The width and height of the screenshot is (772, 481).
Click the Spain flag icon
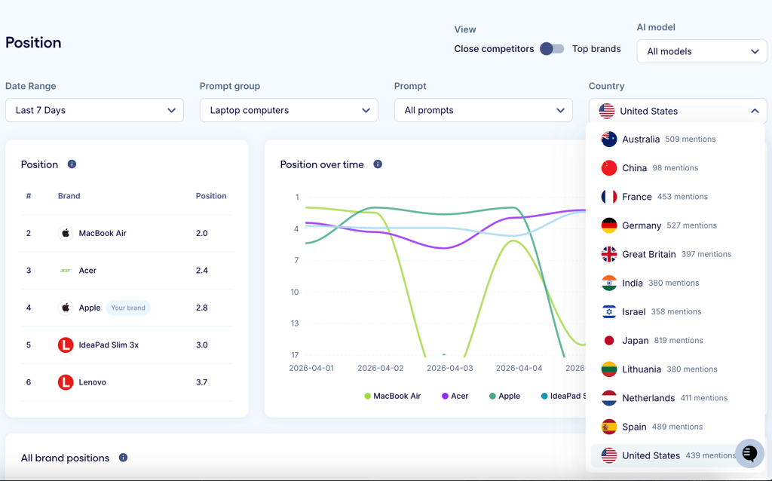coord(609,427)
